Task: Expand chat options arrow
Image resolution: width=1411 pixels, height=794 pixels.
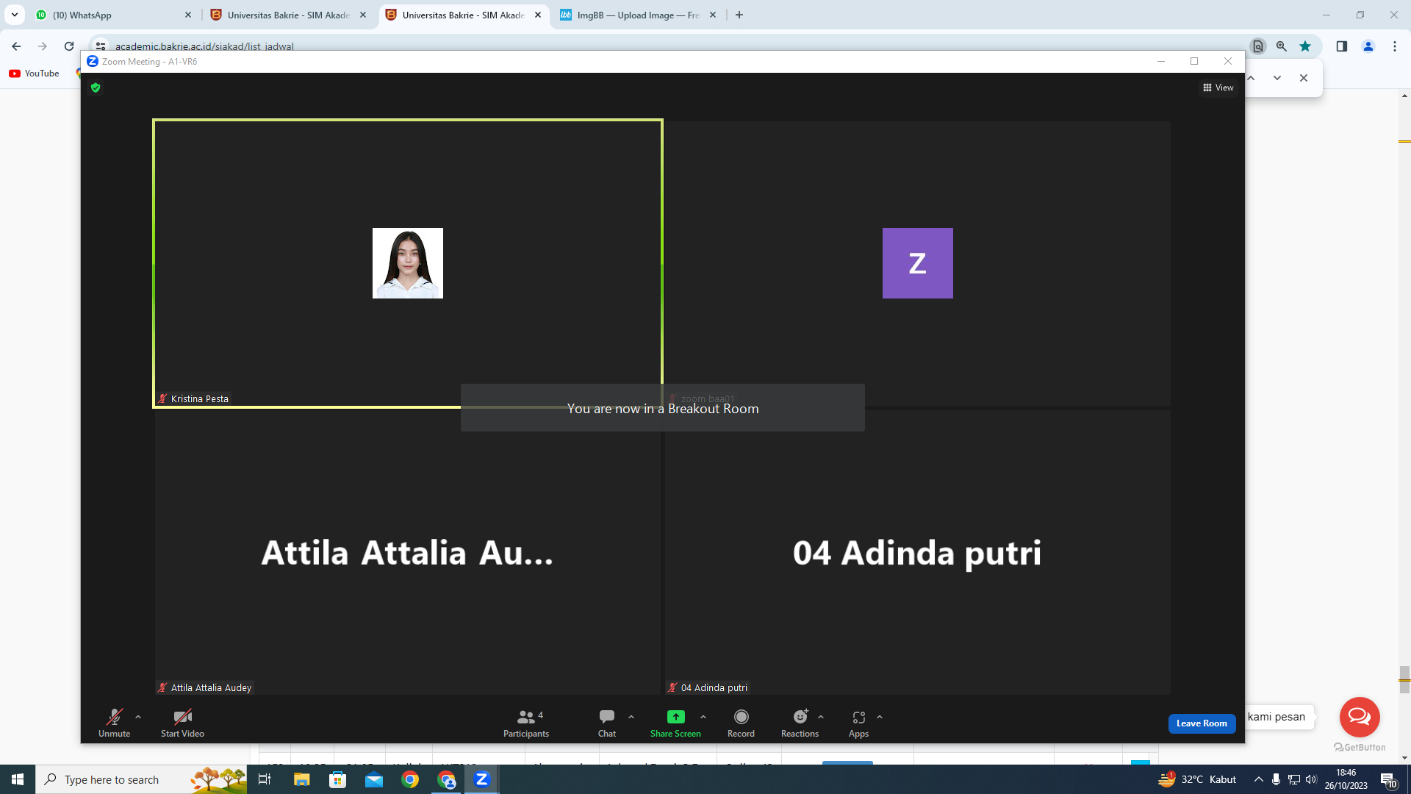Action: (631, 717)
